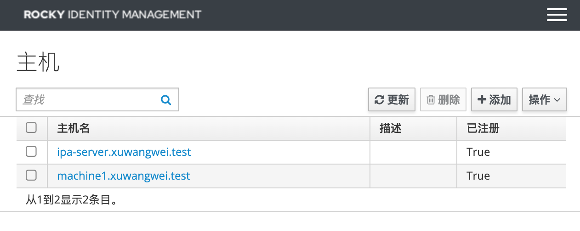Screen dimensions: 580x231
Task: Click the refresh arrows icon on 更新
Action: [x=379, y=100]
